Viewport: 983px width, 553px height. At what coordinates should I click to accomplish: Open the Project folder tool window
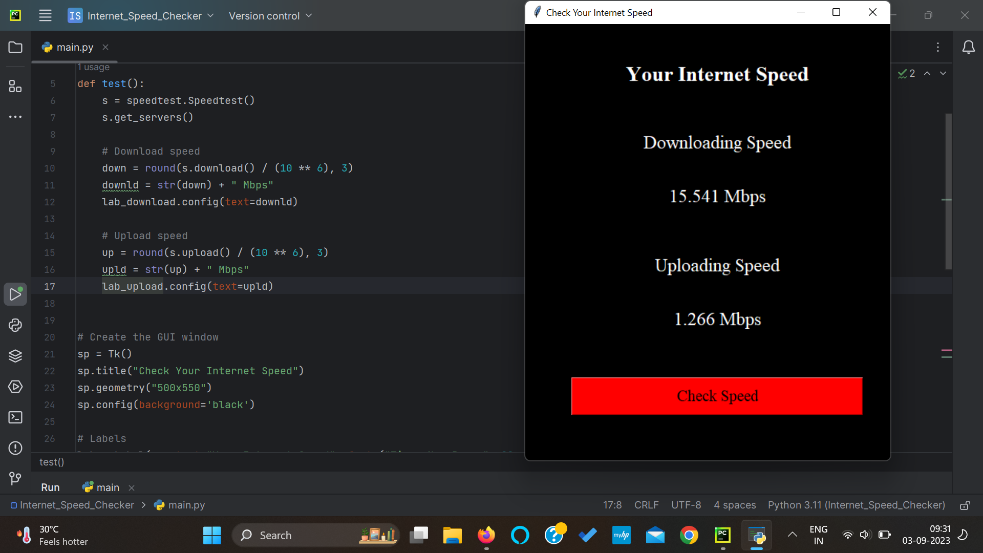(x=15, y=47)
